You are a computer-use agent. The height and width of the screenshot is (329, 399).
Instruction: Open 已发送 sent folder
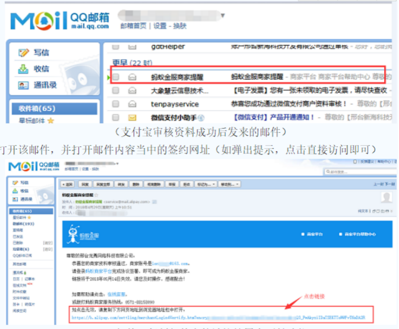point(18,236)
